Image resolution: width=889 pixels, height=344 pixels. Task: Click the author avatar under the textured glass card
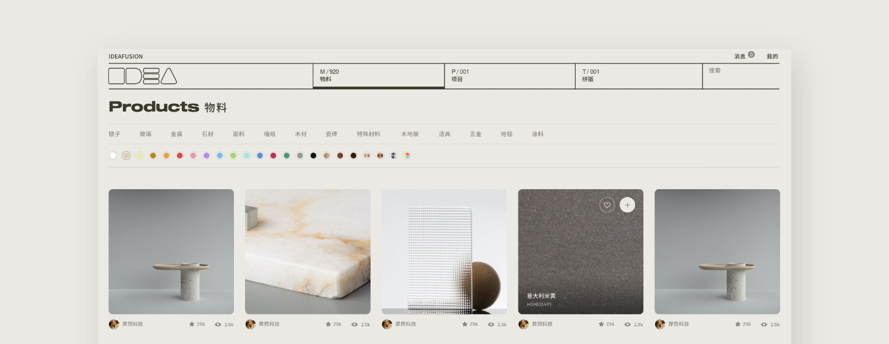pos(387,324)
